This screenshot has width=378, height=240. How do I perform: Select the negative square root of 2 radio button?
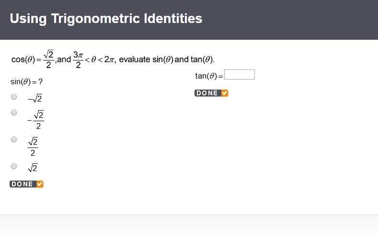point(14,97)
